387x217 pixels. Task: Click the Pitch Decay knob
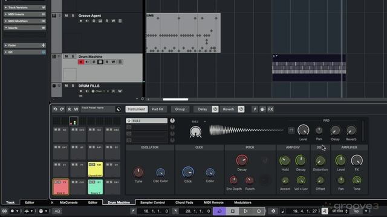242,160
